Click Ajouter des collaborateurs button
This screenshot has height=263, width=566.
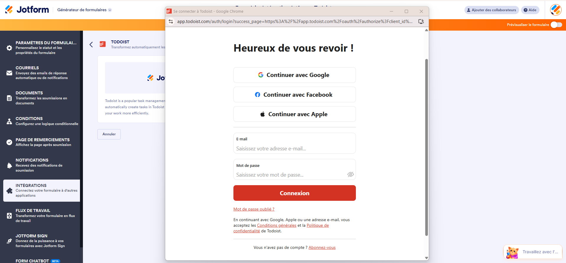click(491, 10)
